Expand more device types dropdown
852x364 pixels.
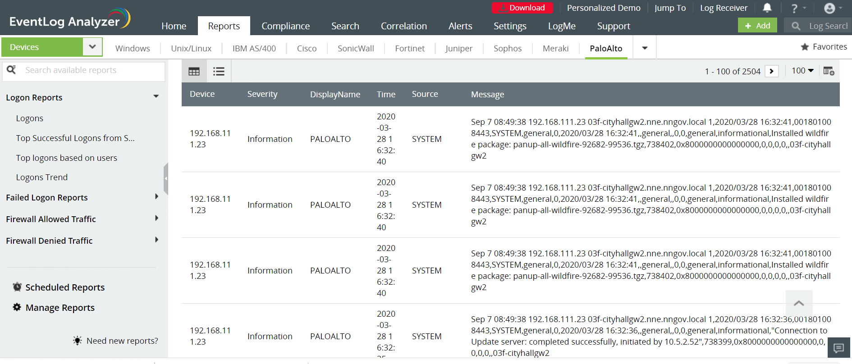click(645, 48)
